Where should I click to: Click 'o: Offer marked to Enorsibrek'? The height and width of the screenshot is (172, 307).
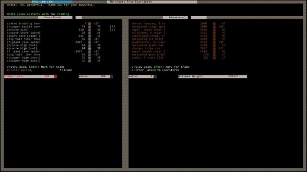coord(155,70)
